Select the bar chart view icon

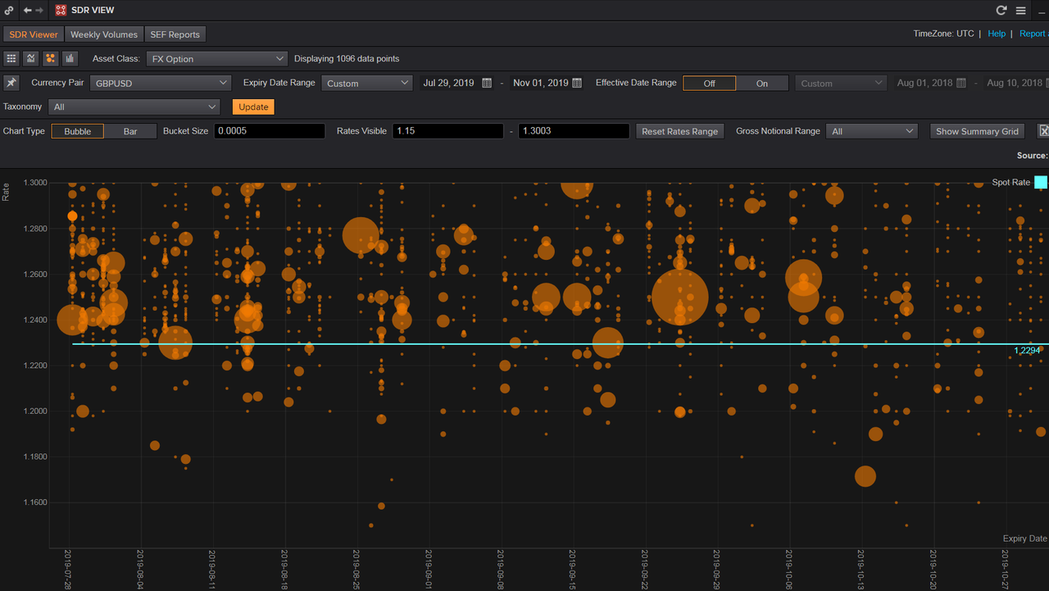70,58
